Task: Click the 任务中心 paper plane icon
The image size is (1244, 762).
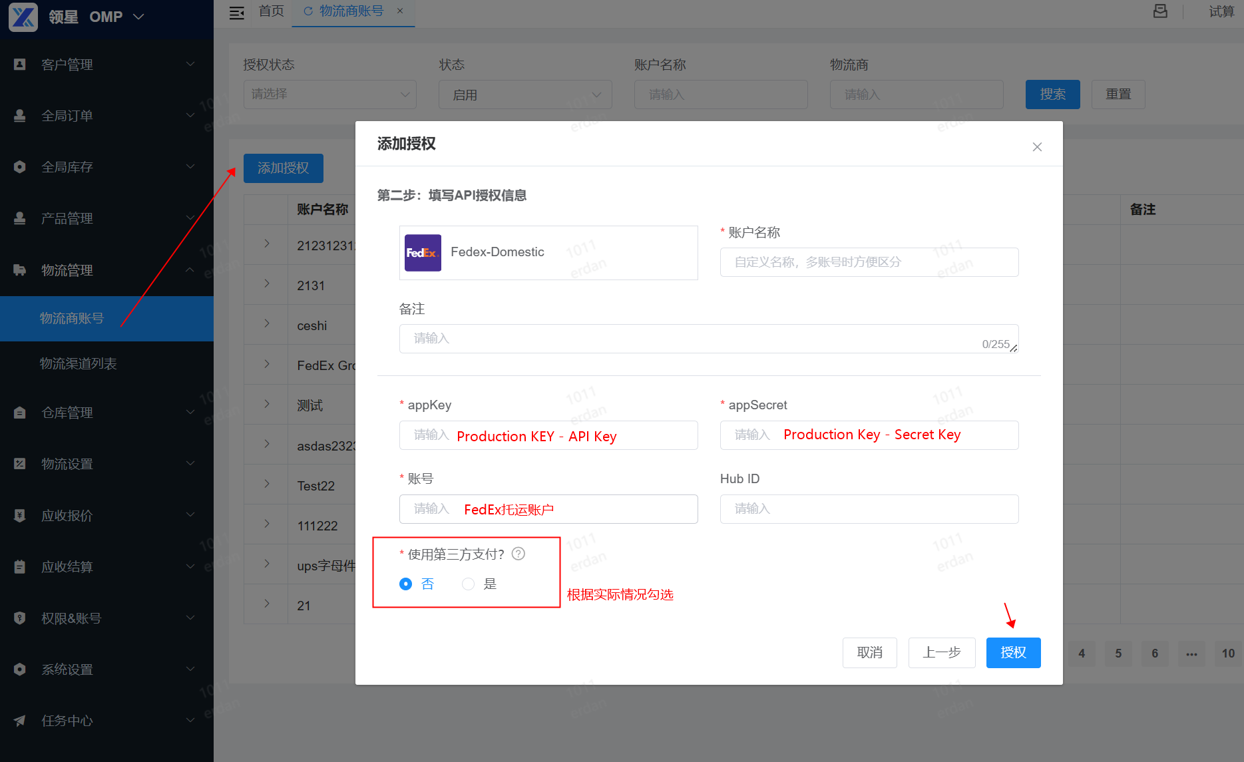Action: [20, 721]
